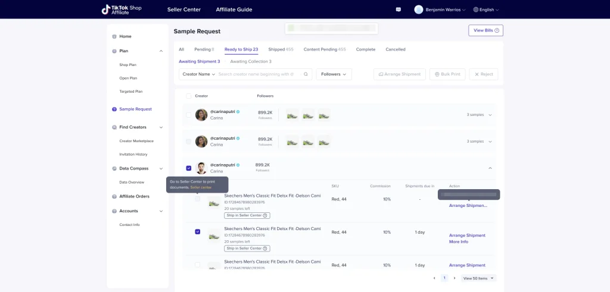Viewport: 610px width, 292px height.
Task: Open the English language dropdown
Action: (x=486, y=10)
